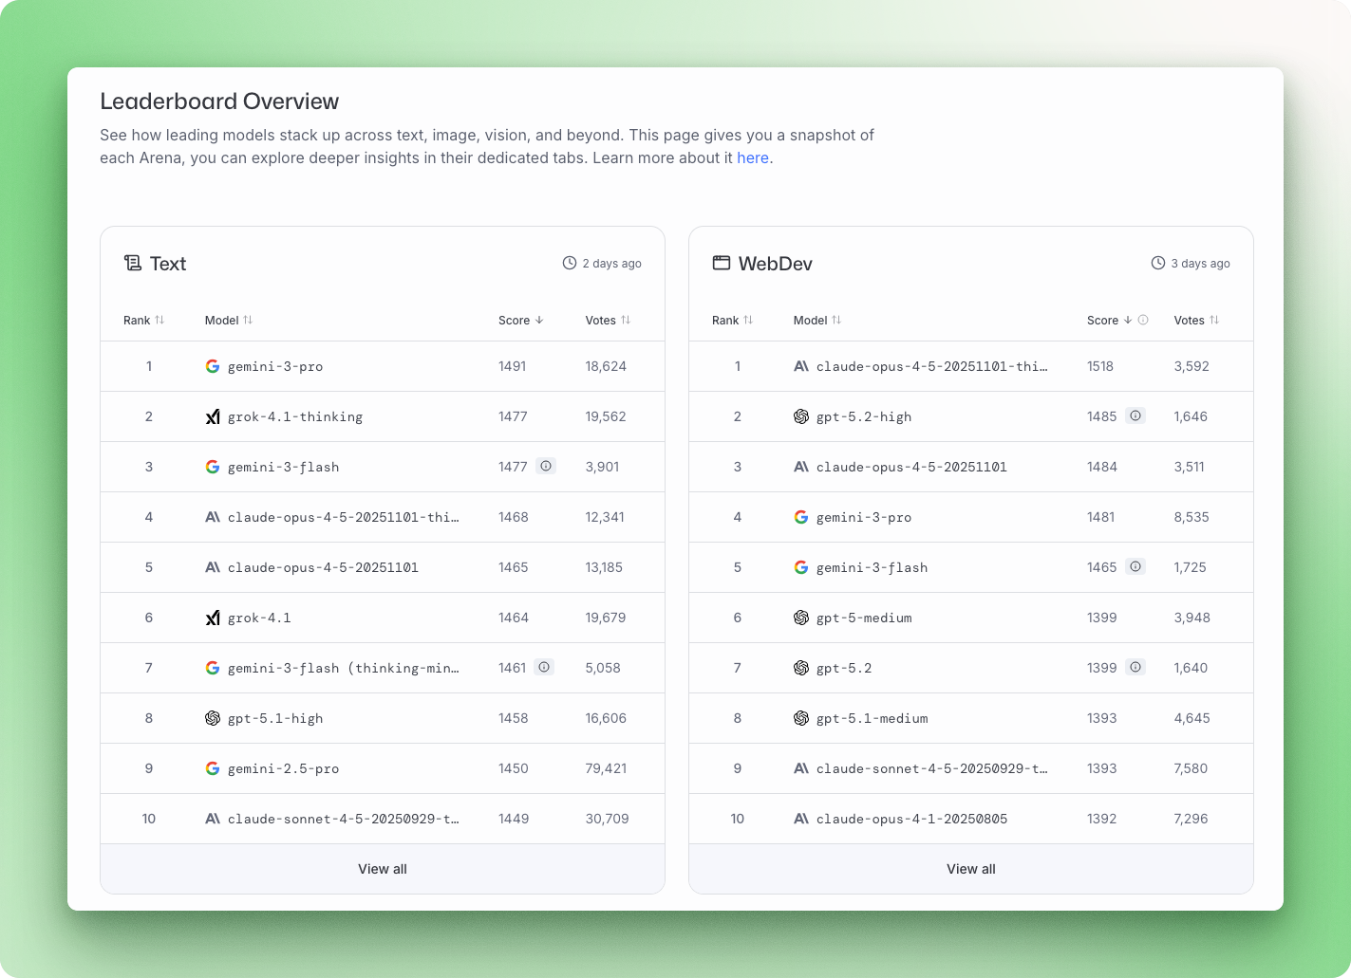Viewport: 1351px width, 978px height.
Task: Click the clock icon showing 3 days ago
Action: click(x=1157, y=263)
